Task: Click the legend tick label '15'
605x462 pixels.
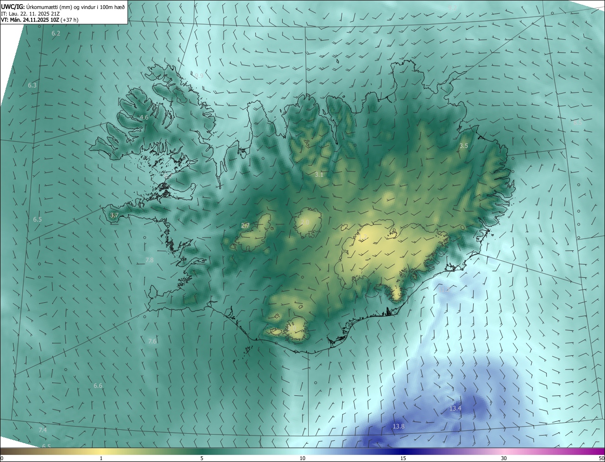Action: pos(403,458)
